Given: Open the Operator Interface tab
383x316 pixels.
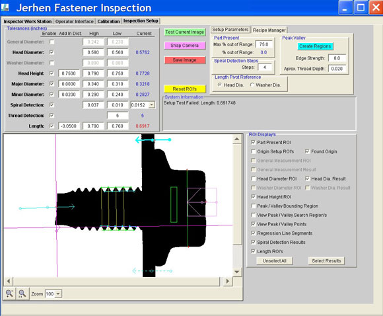Looking at the screenshot, I should 74,22.
